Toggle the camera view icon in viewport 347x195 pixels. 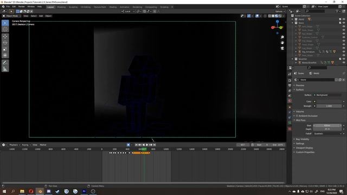[x=282, y=48]
